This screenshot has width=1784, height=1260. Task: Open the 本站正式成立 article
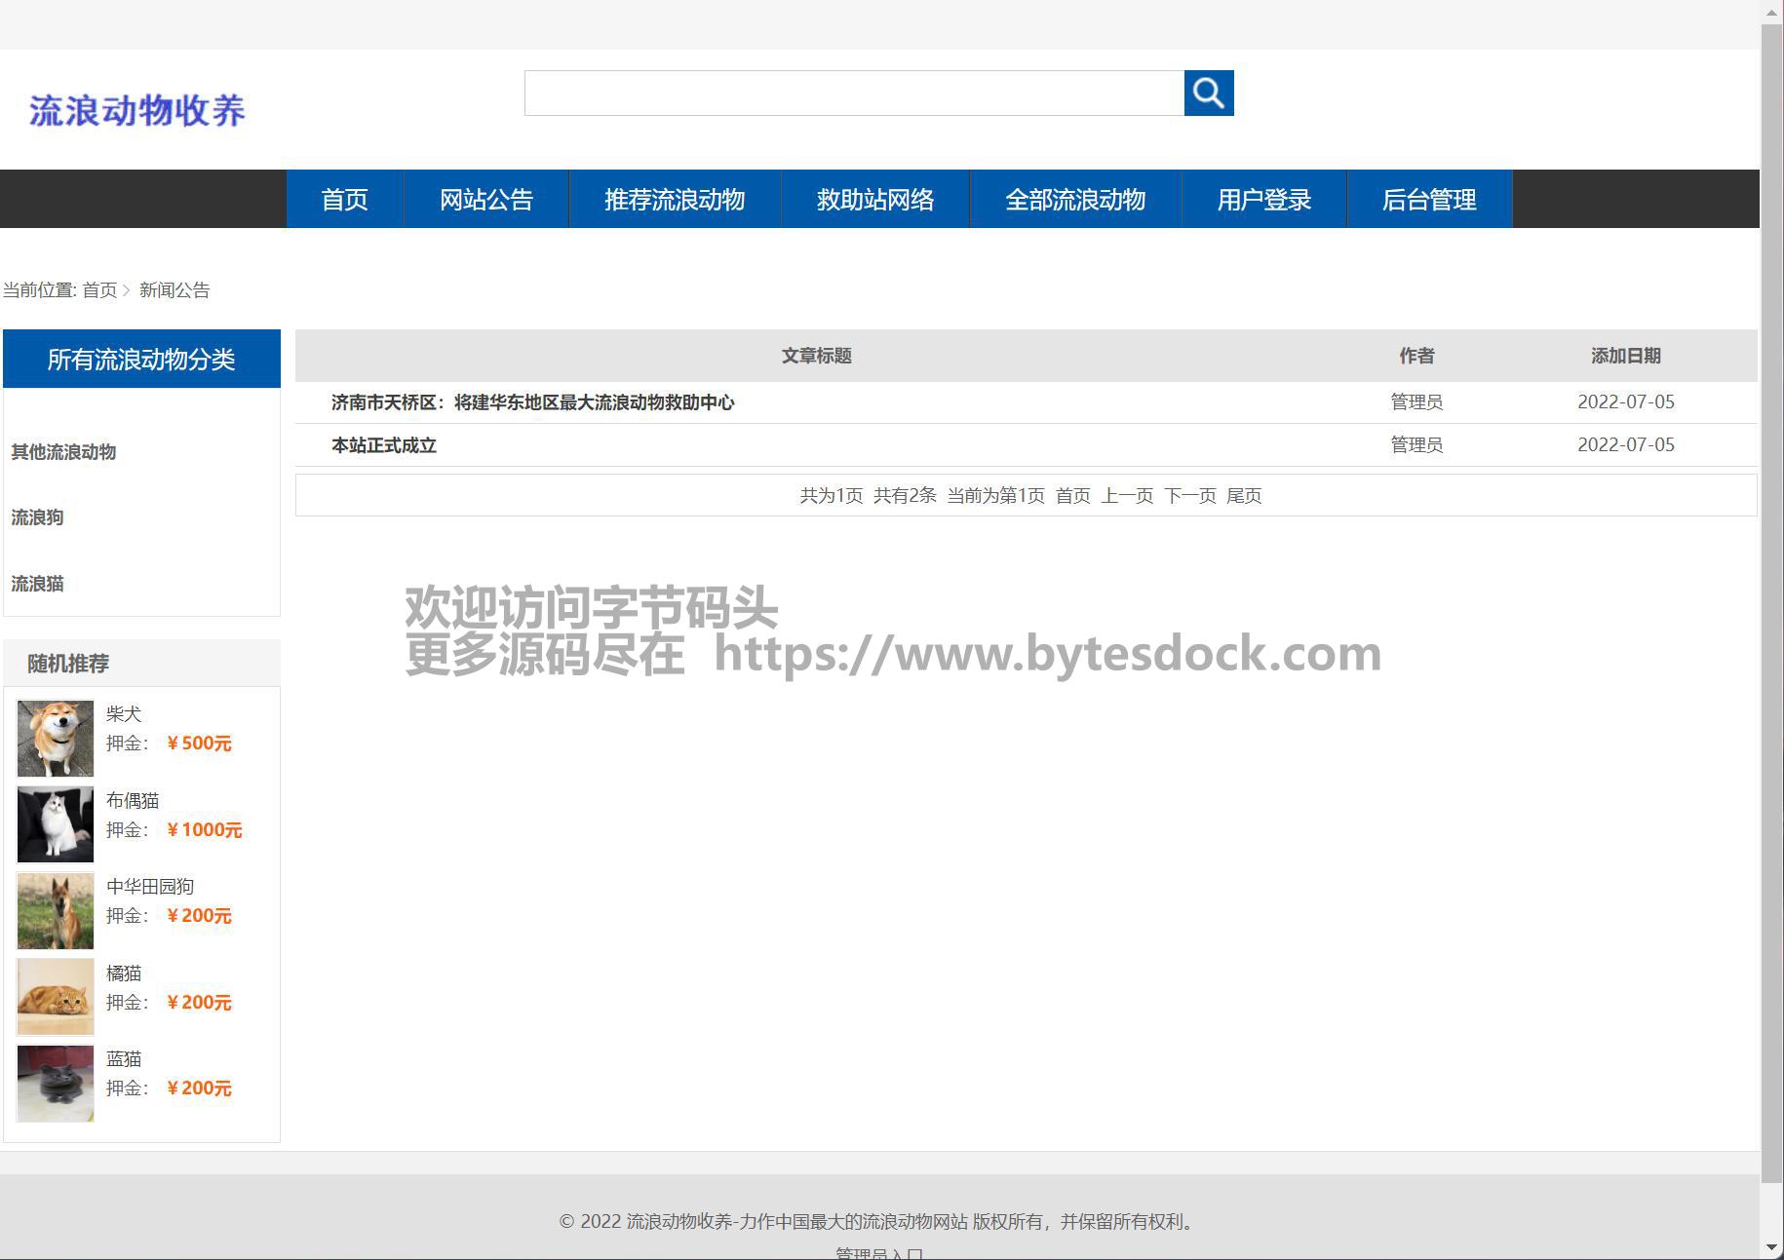[x=383, y=445]
